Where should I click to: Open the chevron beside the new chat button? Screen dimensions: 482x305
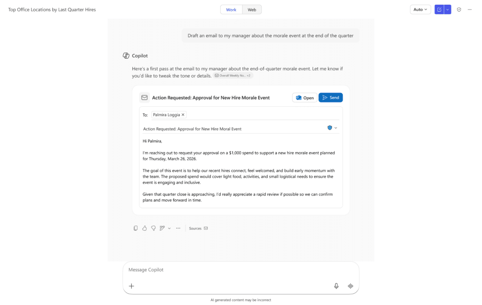448,9
